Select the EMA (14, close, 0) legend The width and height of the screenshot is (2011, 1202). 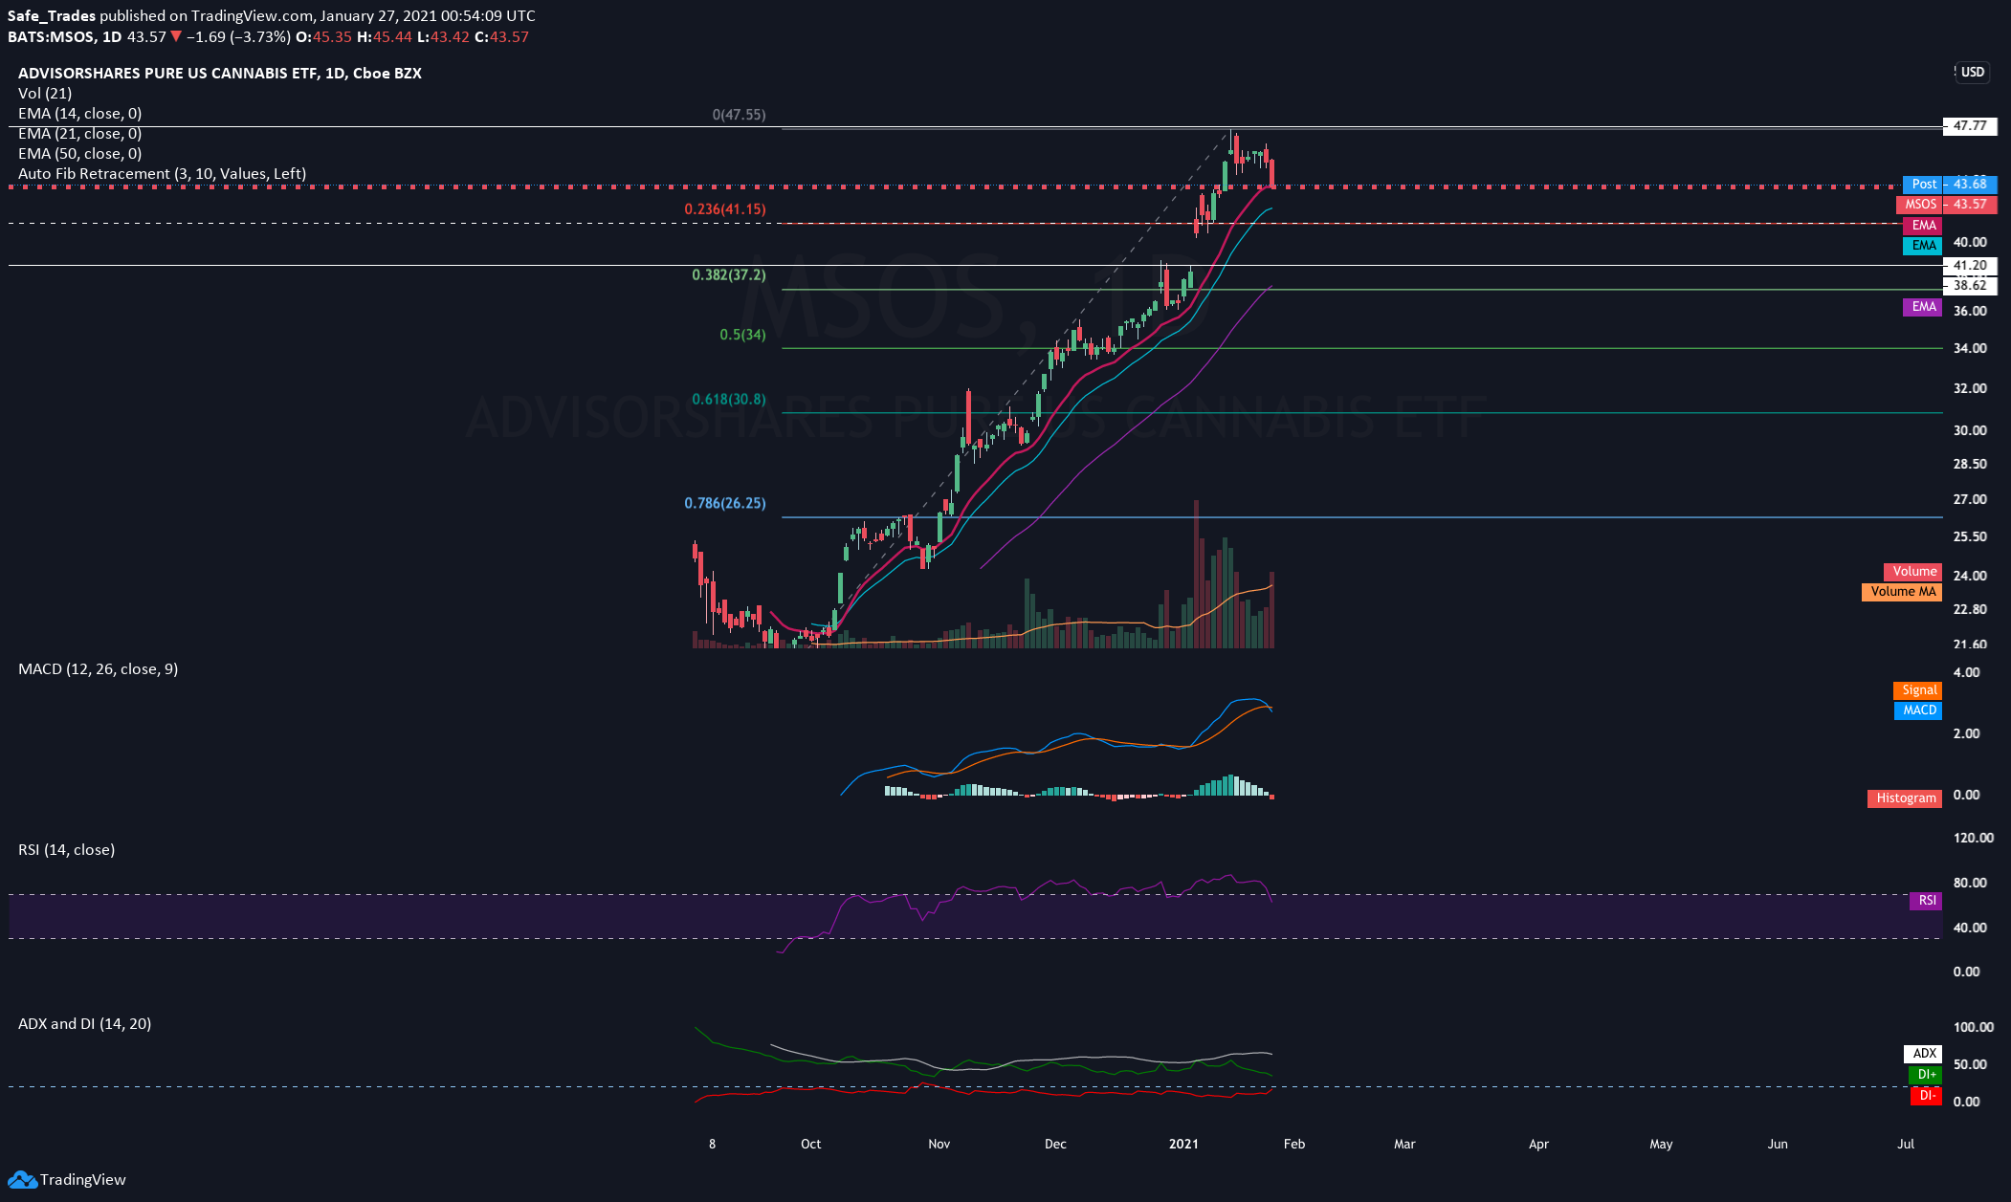[80, 113]
